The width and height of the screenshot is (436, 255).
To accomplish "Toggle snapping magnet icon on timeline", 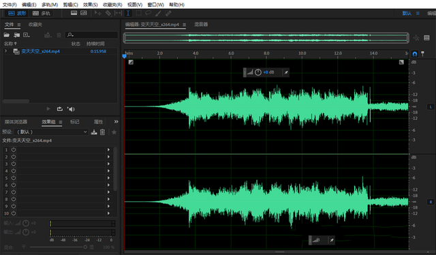I will coord(415,54).
